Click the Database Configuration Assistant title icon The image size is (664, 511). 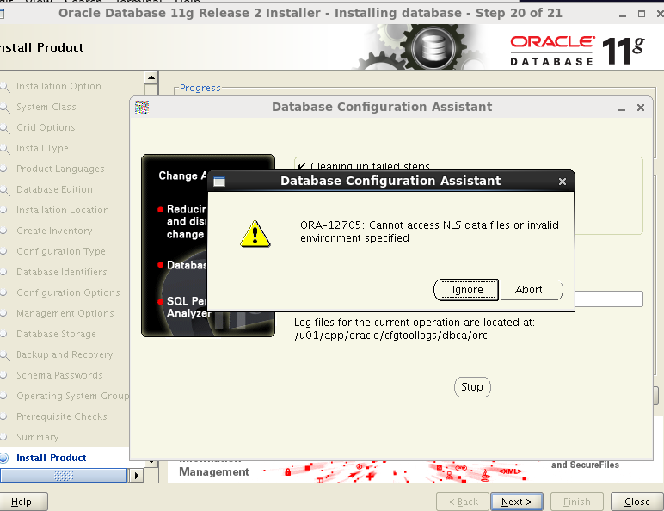142,108
